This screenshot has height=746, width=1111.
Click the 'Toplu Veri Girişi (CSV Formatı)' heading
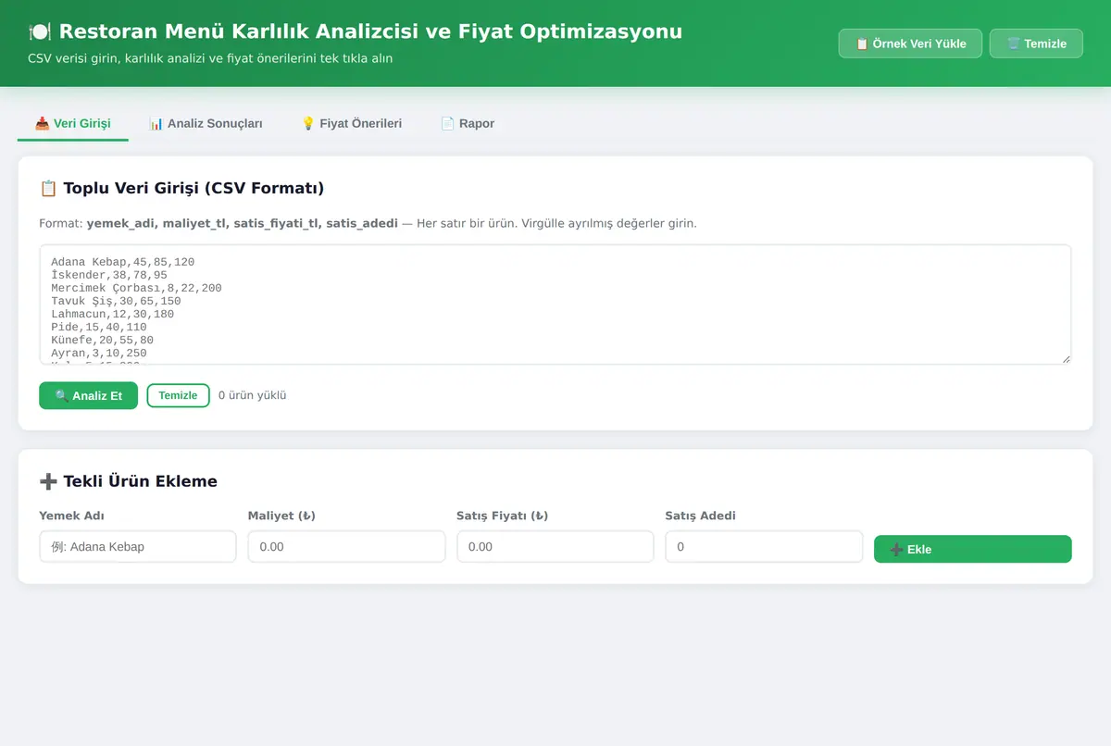[x=181, y=189]
